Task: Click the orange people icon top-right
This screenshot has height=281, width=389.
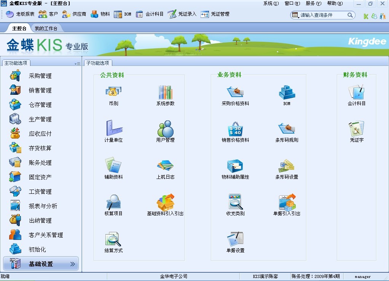Action: coord(383,16)
